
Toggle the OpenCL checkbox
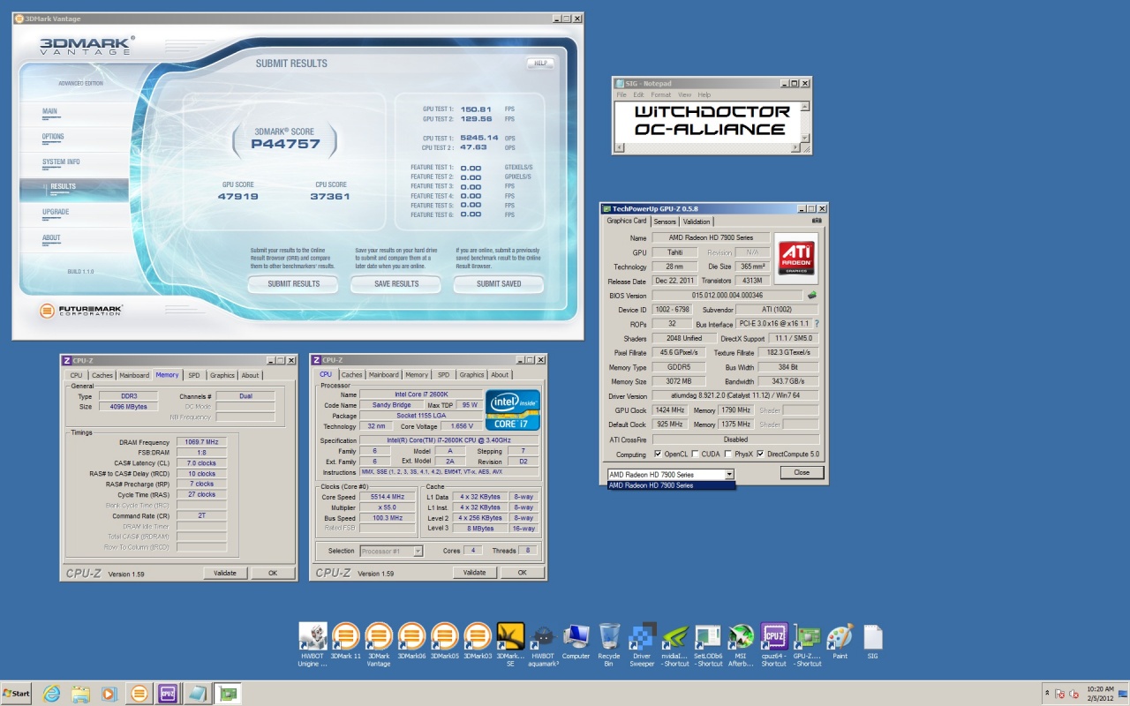(x=659, y=454)
